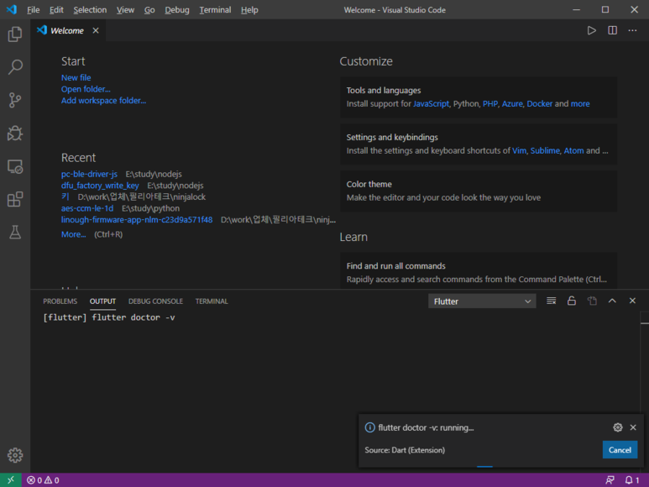Open the output log file
This screenshot has width=649, height=487.
tap(592, 301)
